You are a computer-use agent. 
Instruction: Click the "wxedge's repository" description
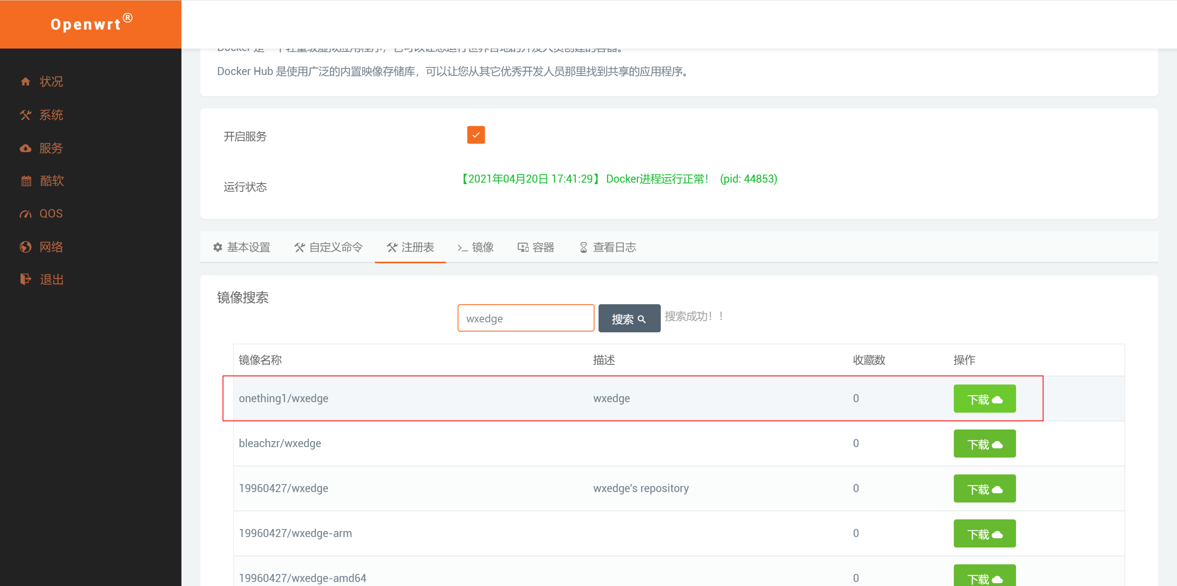click(x=641, y=489)
